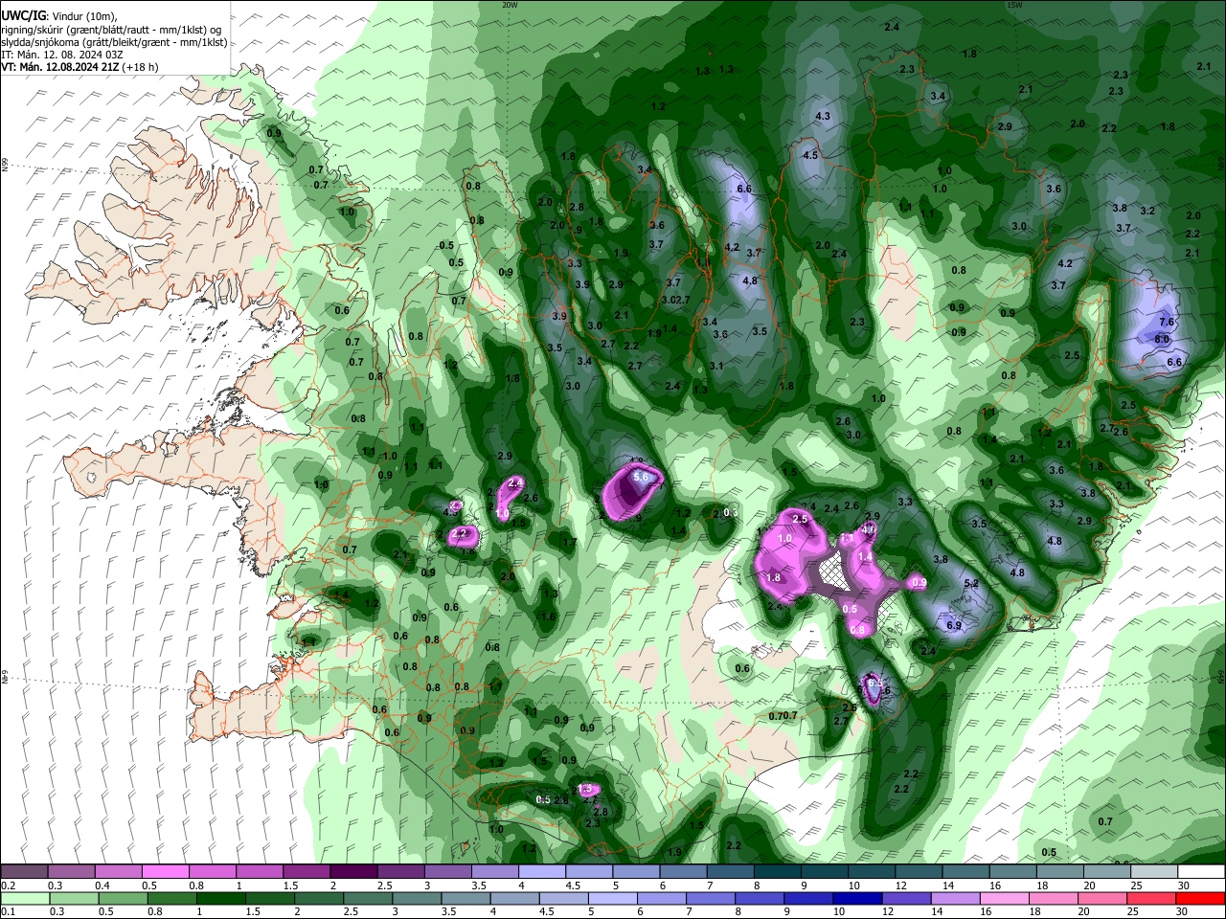
Task: Select the 6.9 value on the map
Action: coord(954,625)
